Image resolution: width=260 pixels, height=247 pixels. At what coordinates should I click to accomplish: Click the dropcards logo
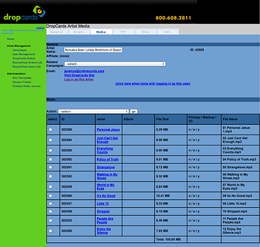[25, 13]
